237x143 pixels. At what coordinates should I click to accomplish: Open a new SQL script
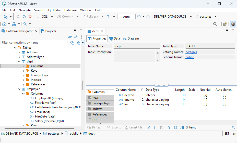pos(42,17)
